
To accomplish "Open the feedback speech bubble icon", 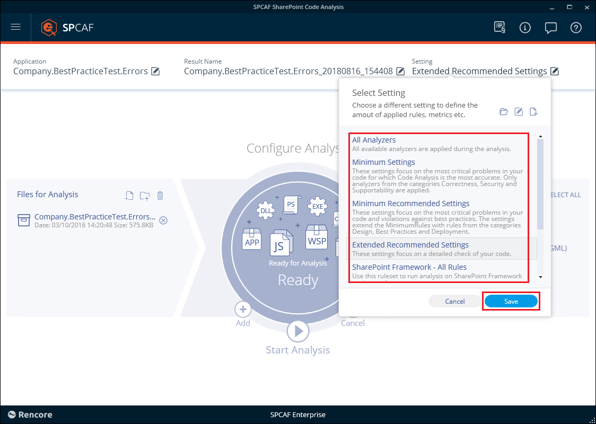I will point(550,28).
